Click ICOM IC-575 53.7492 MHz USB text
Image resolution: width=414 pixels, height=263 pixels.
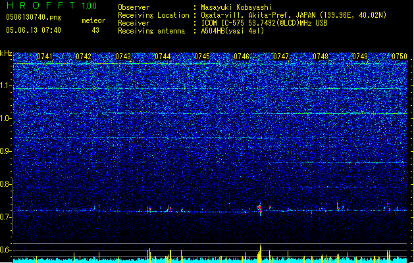coord(264,23)
